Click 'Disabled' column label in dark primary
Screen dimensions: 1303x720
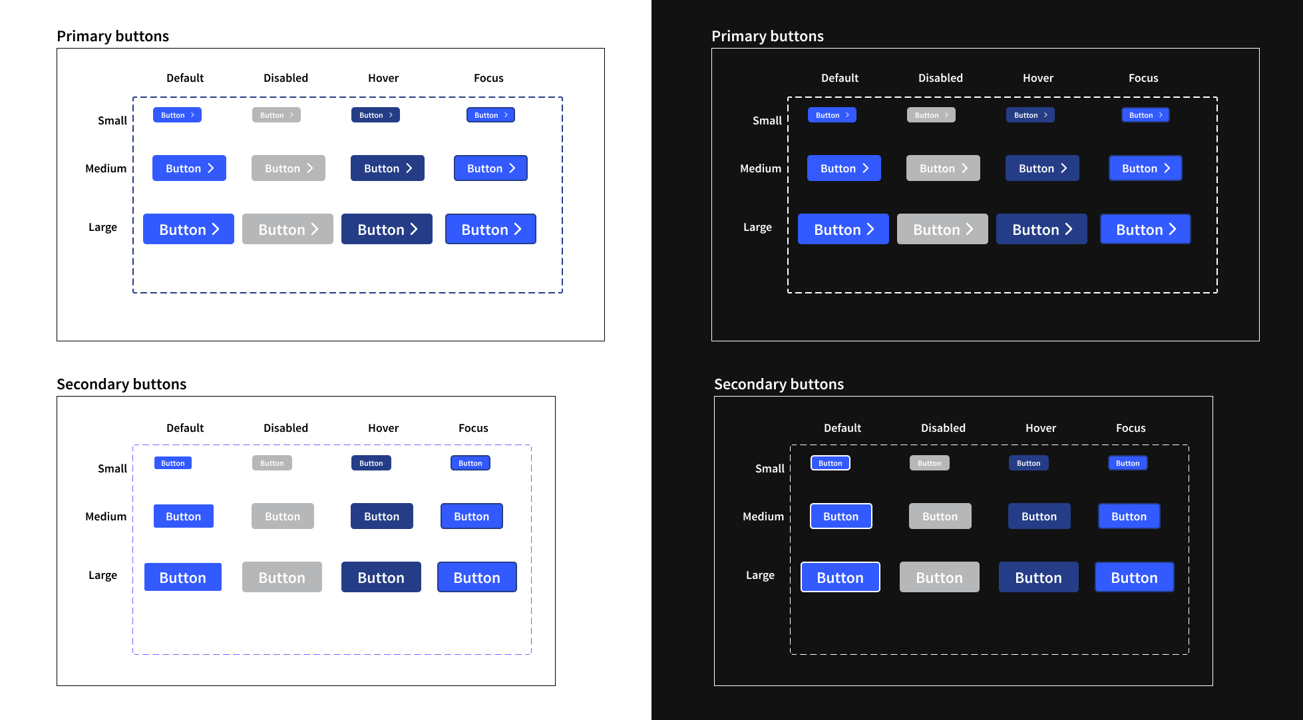click(x=940, y=78)
